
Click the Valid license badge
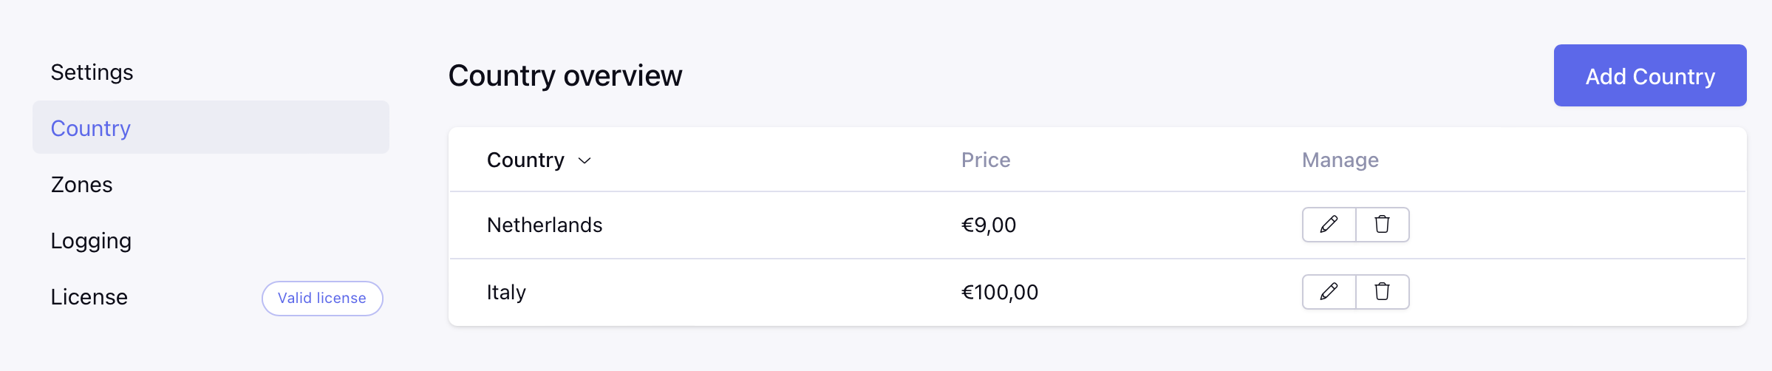tap(322, 299)
